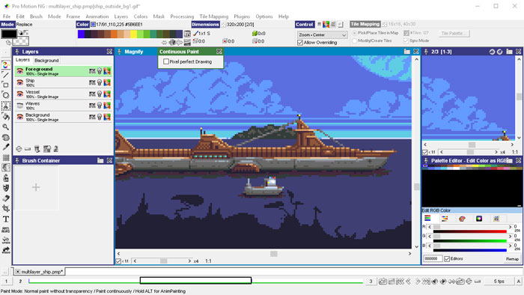Close the Continuous Paint popup
This screenshot has width=524, height=295.
(x=219, y=52)
